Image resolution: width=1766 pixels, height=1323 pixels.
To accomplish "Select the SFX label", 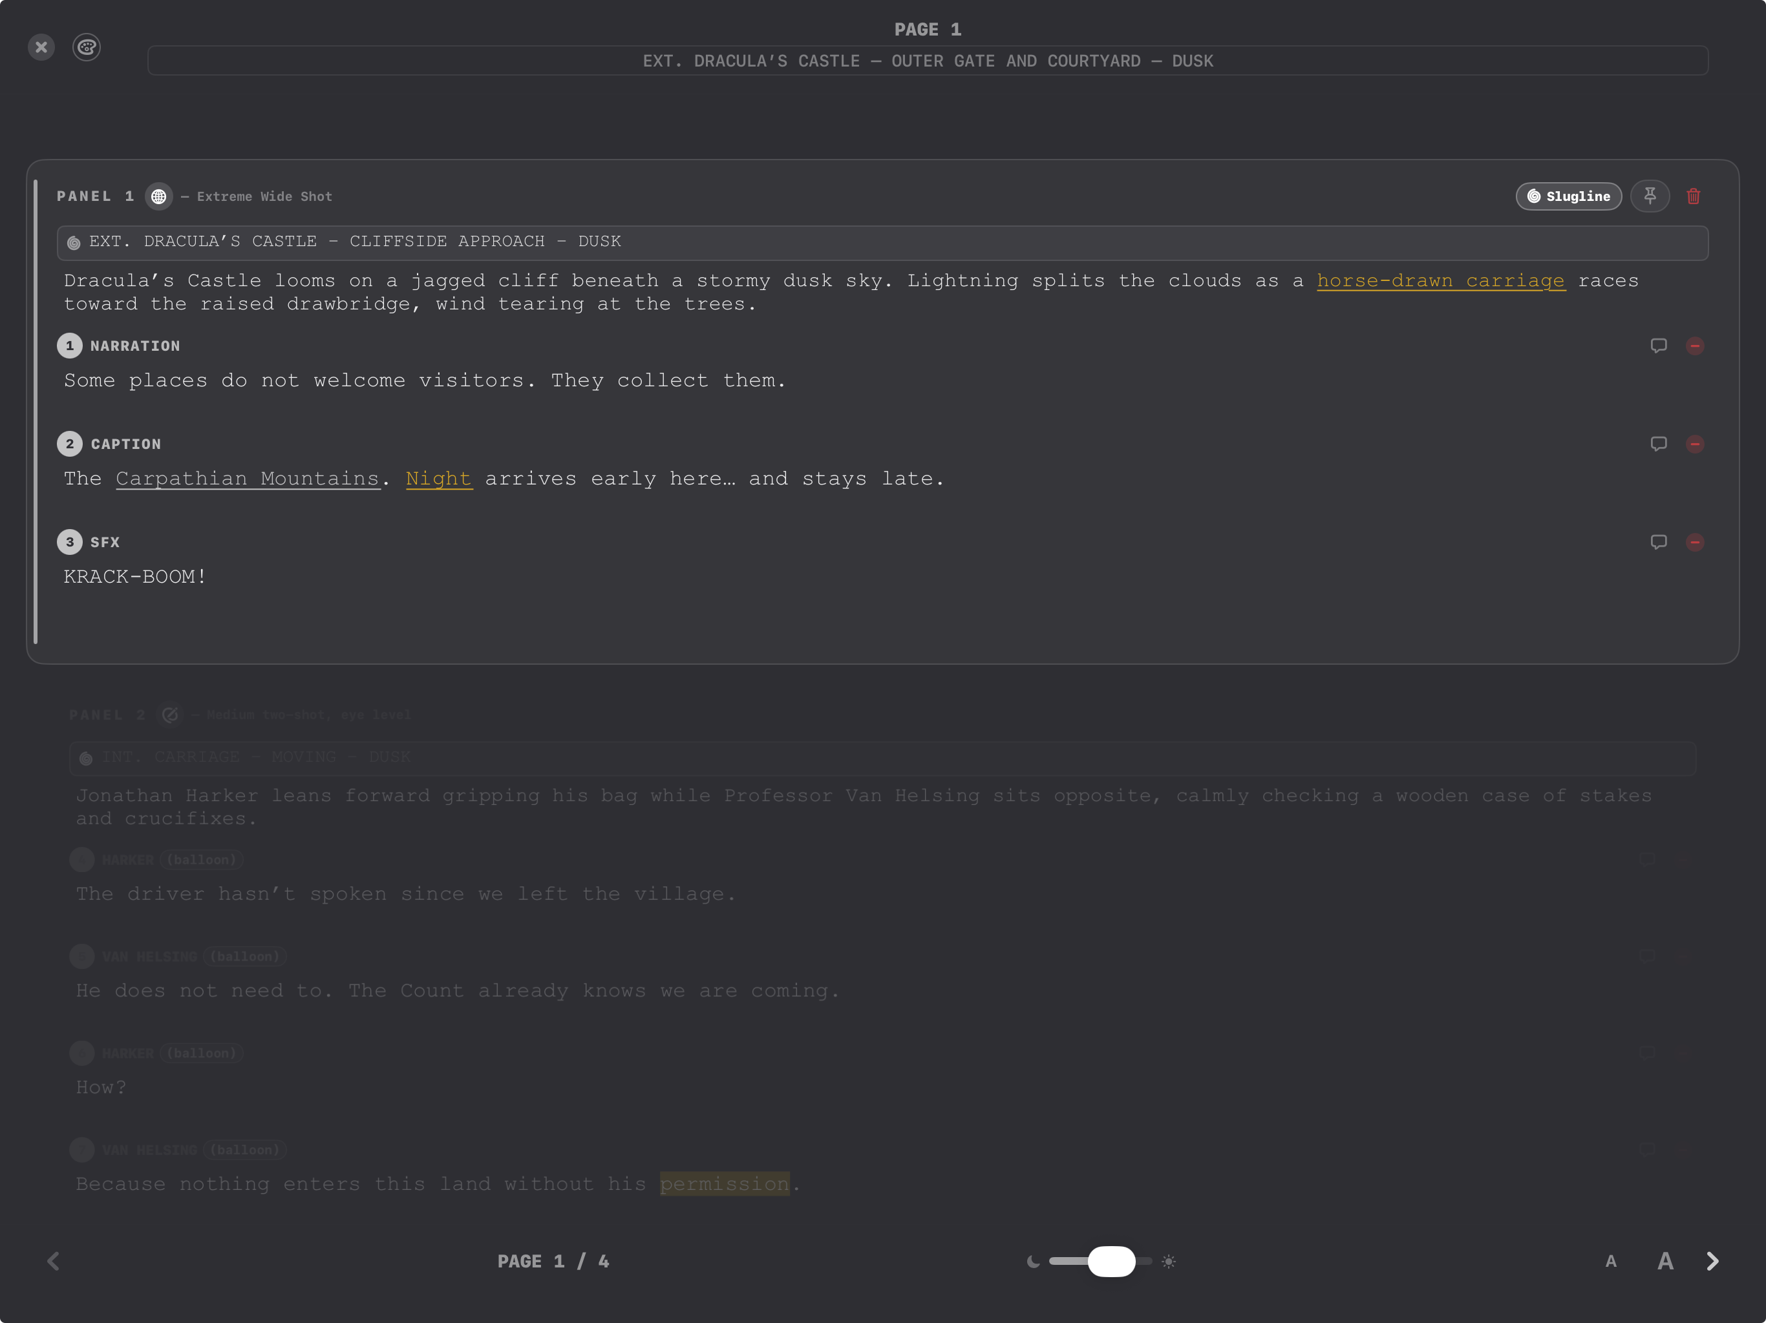I will coord(105,542).
